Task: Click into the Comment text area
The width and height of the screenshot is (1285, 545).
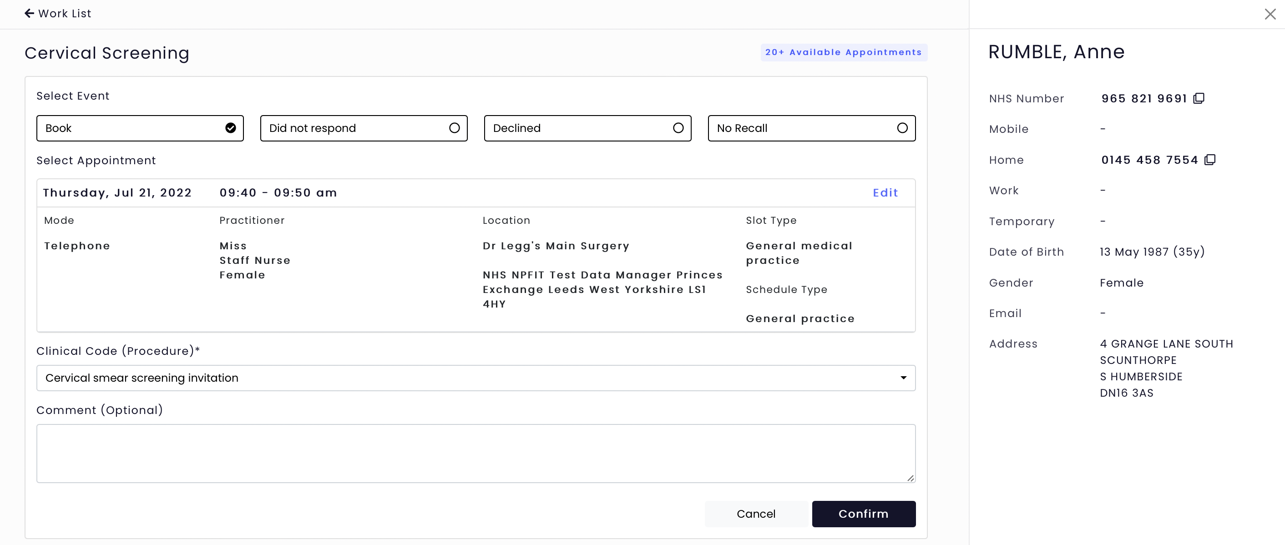Action: (x=476, y=454)
